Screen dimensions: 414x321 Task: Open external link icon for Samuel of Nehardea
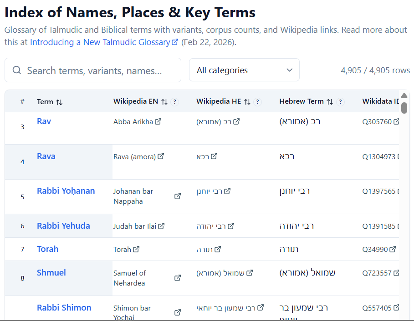click(178, 278)
